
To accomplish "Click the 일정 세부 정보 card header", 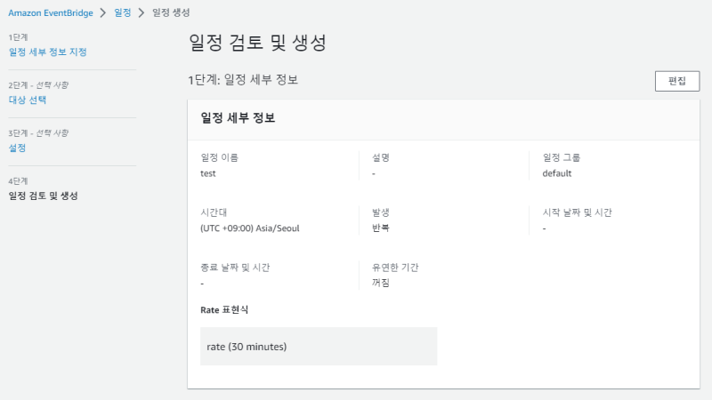I will point(238,118).
